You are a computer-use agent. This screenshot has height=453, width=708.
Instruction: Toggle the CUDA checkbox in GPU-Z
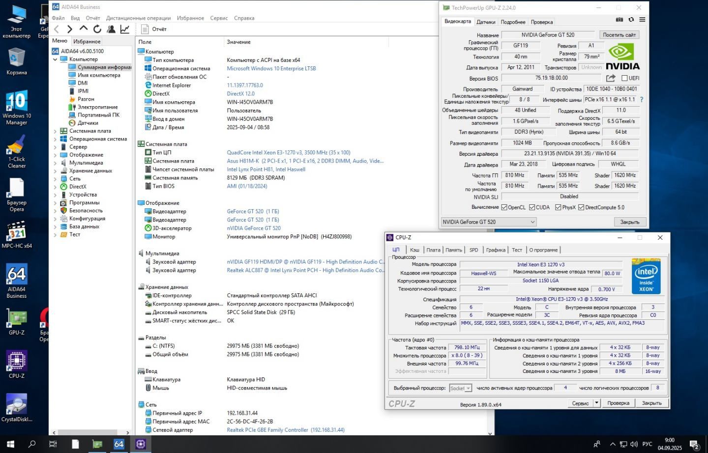(532, 207)
